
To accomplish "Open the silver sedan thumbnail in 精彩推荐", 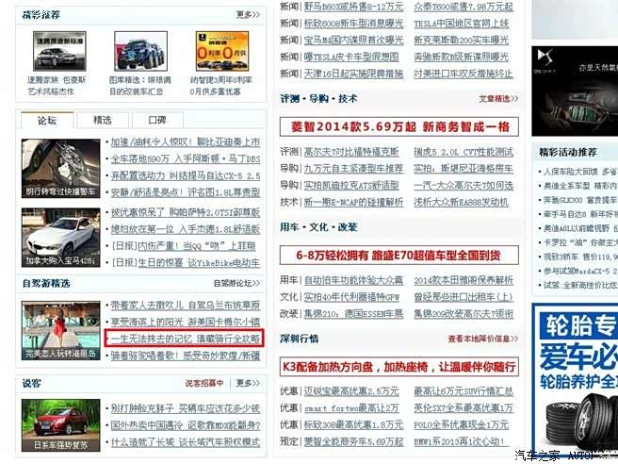I will click(x=59, y=51).
